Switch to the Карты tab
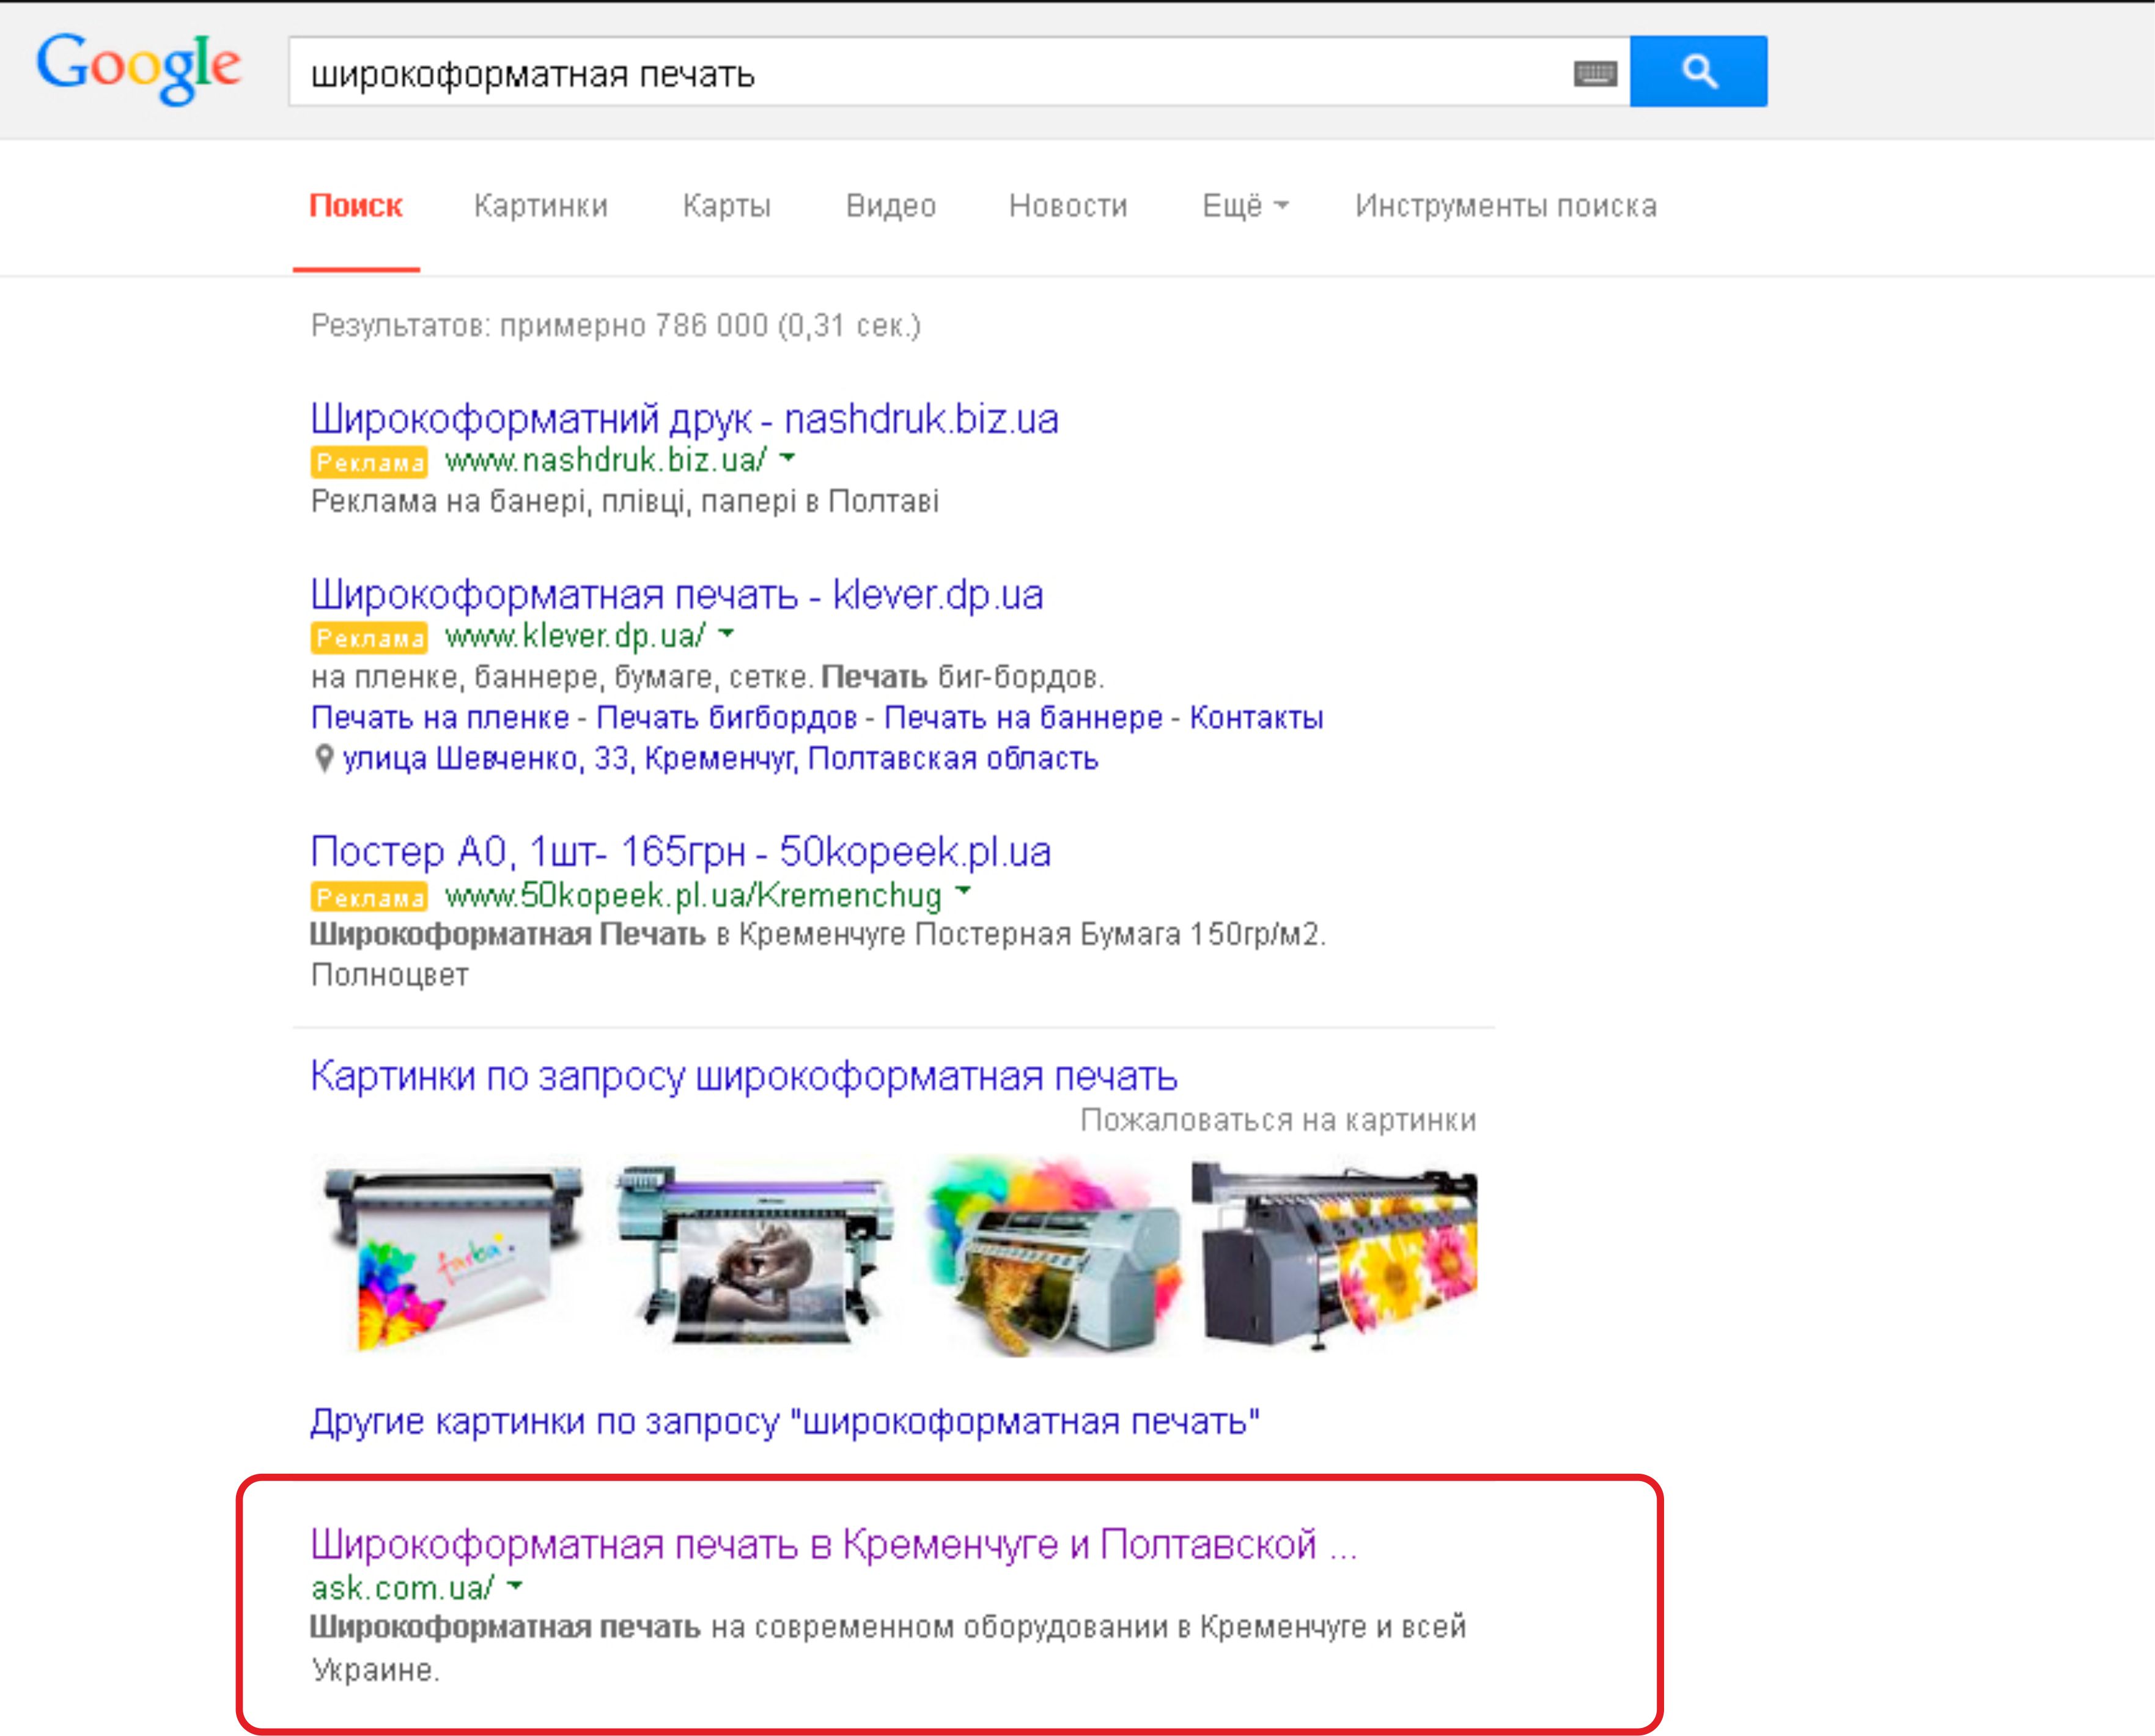 [x=727, y=206]
